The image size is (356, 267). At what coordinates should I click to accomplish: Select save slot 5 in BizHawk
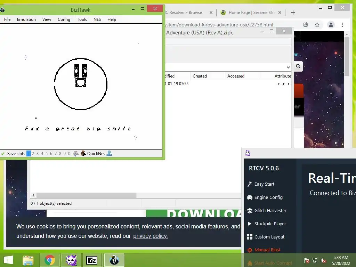tap(47, 154)
